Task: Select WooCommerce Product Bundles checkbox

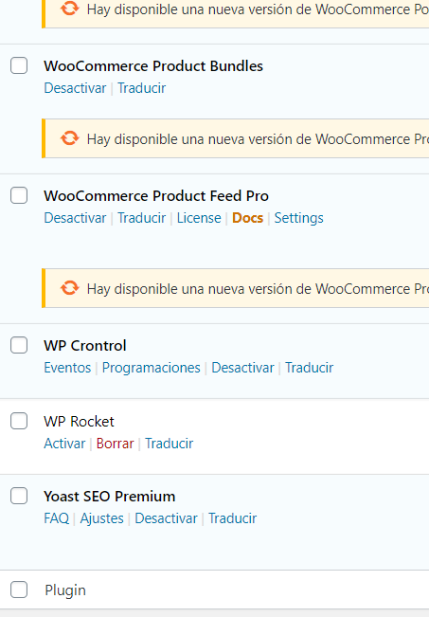Action: [19, 65]
